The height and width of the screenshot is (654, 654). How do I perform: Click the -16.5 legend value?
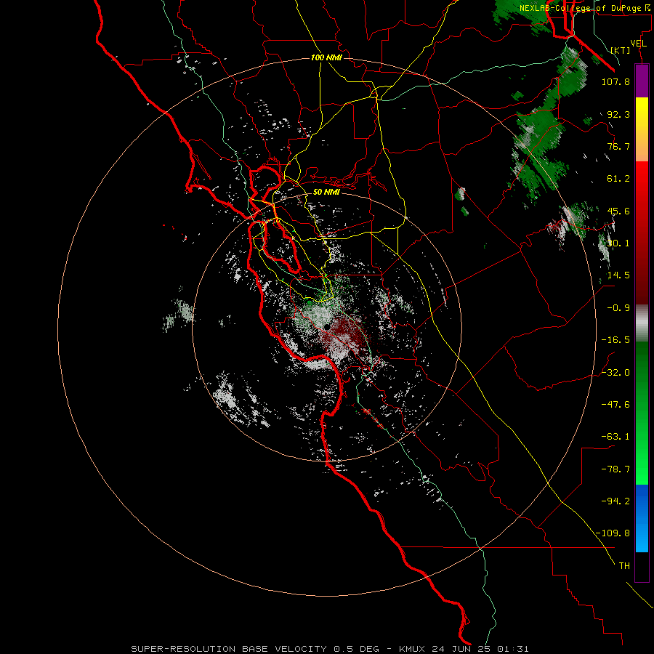click(x=615, y=340)
